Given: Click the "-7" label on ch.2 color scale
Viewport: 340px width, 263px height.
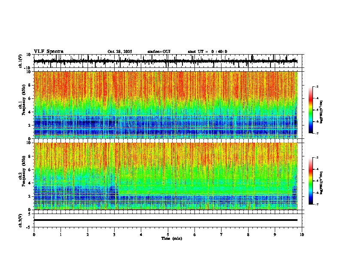Looking at the screenshot, I should (x=316, y=204).
